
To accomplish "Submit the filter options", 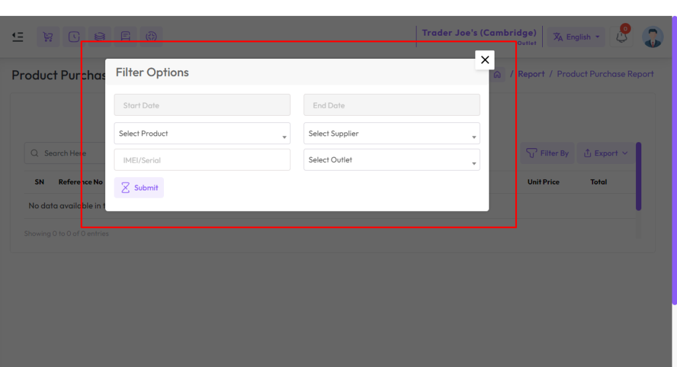I will point(139,188).
